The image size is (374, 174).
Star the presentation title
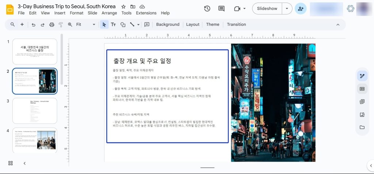pos(123,7)
